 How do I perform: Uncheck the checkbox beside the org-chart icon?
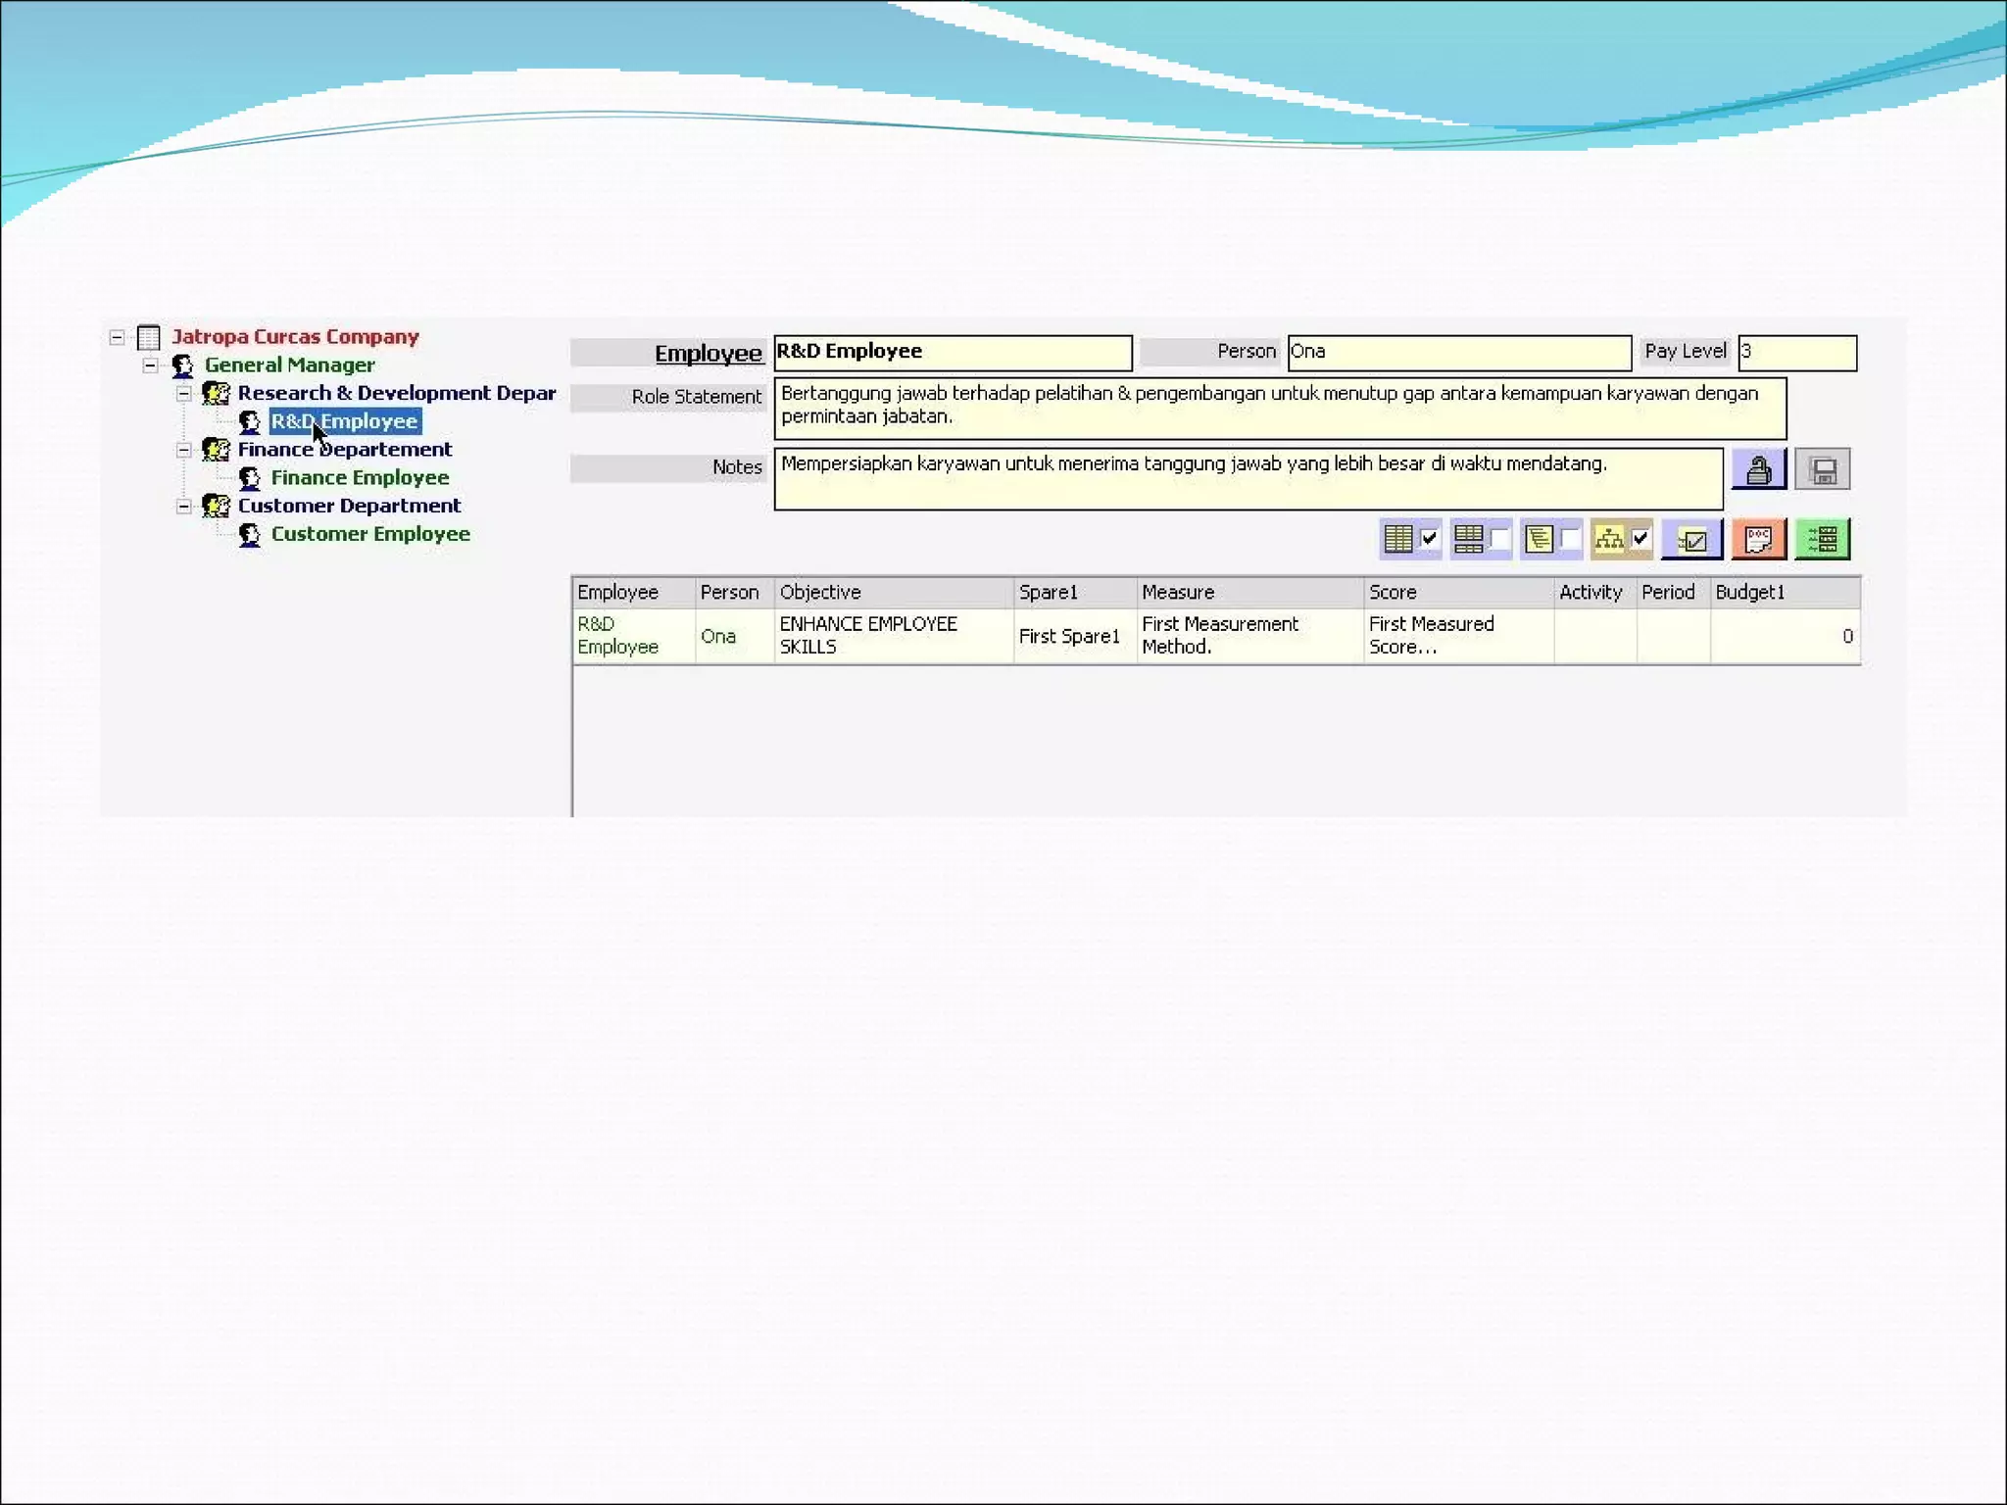click(1640, 538)
